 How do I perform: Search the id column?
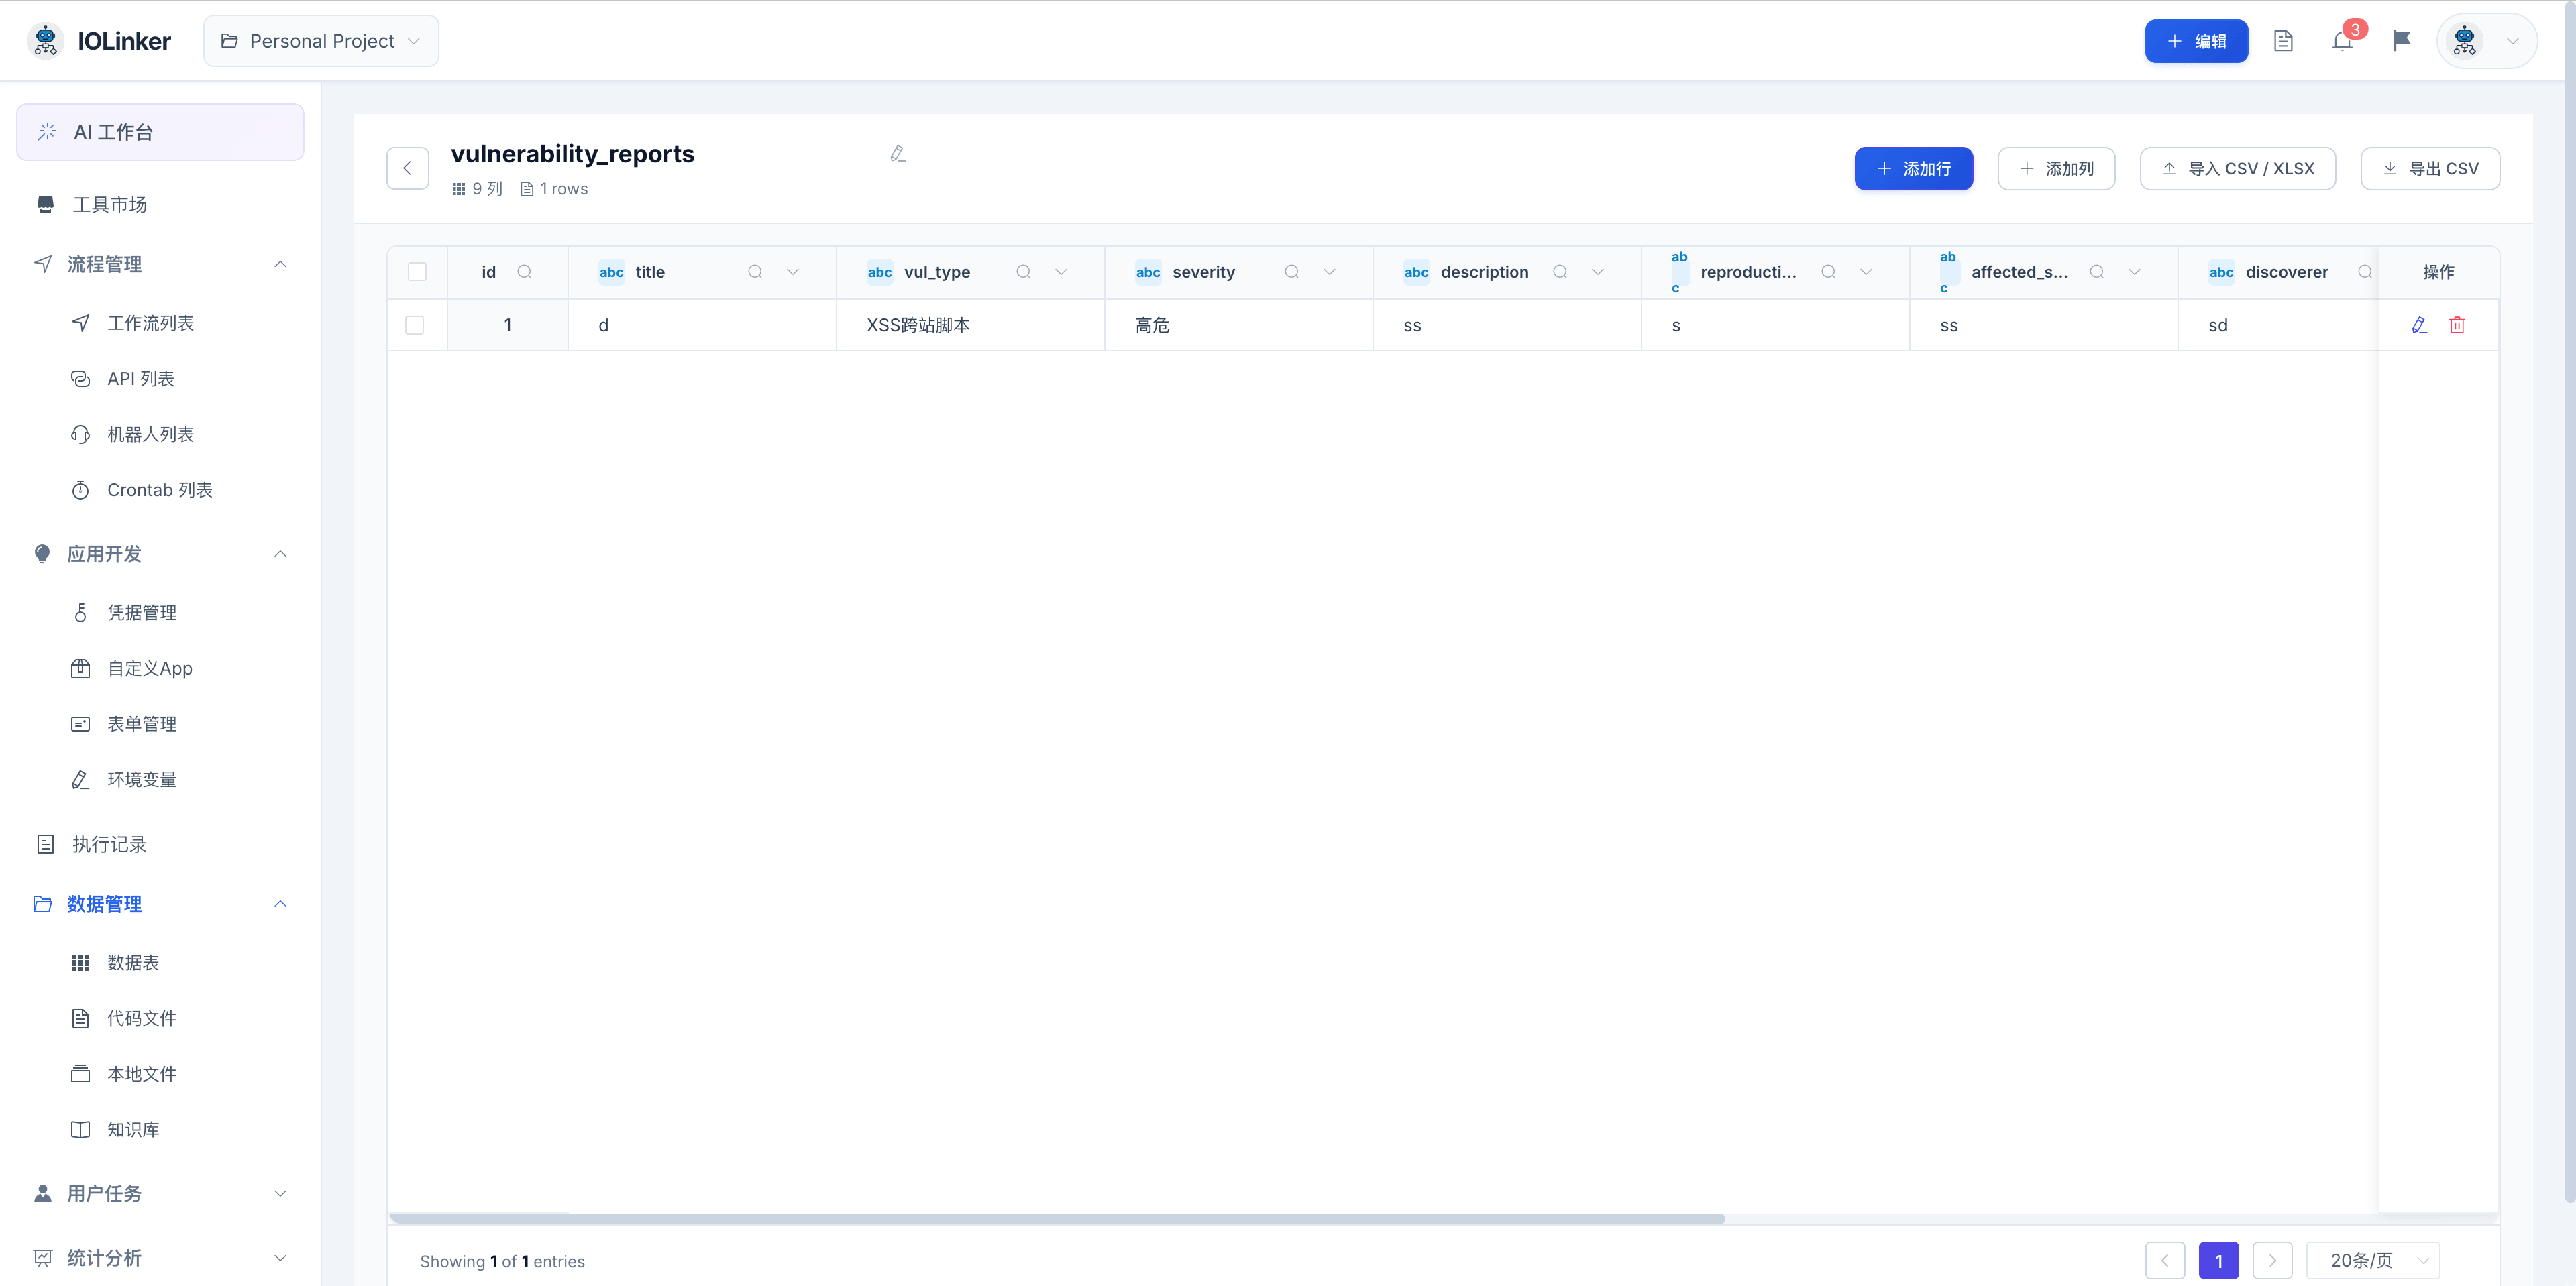[x=524, y=272]
